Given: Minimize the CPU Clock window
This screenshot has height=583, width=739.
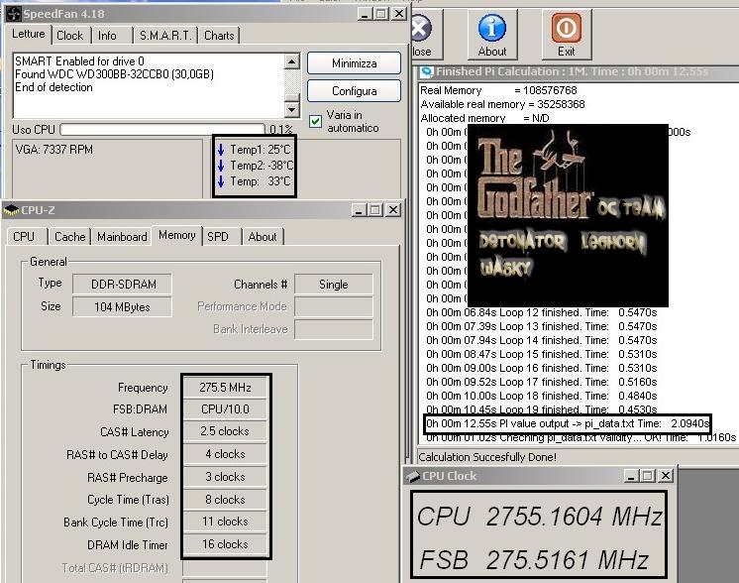Looking at the screenshot, I should 631,476.
